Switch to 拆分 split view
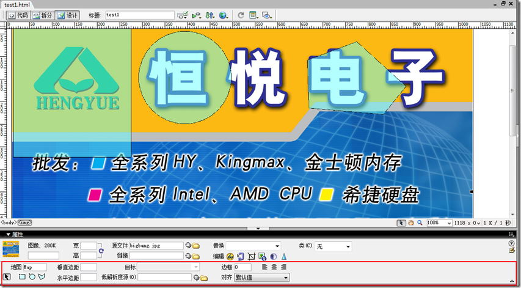This screenshot has width=521, height=288. [x=42, y=15]
